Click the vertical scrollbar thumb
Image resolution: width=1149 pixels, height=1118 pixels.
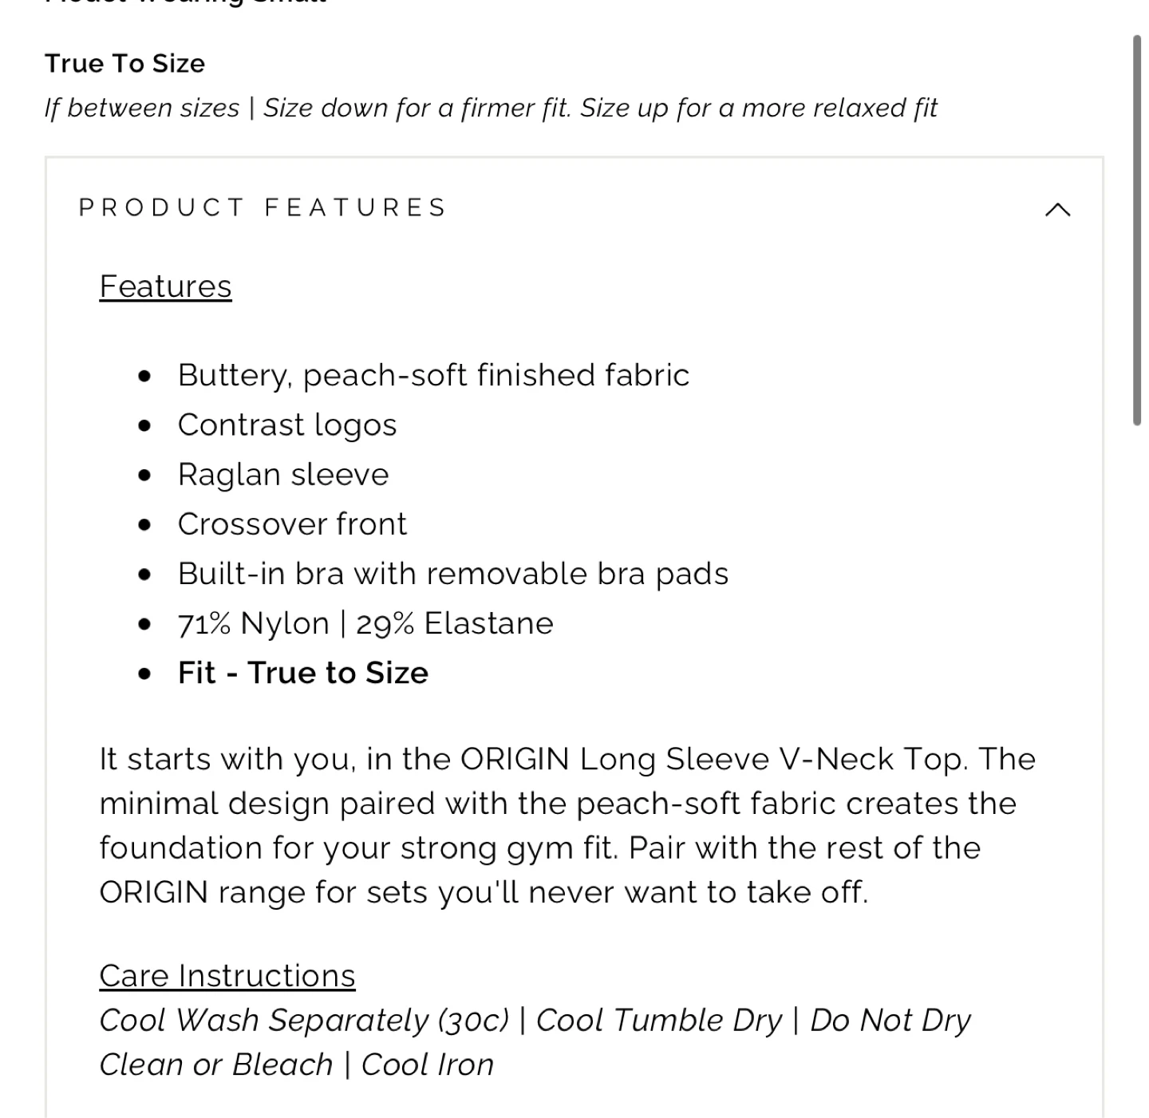(1137, 231)
